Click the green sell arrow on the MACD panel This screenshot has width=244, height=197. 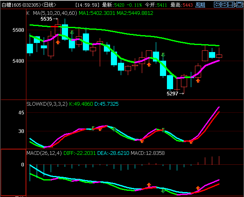pos(163,191)
